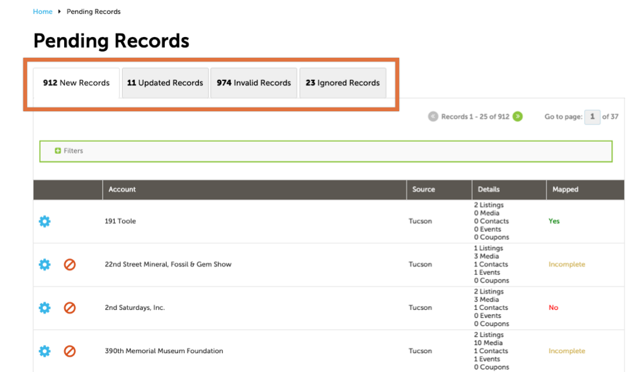Select 390th Memorial Museum Foundation account name

(x=164, y=351)
